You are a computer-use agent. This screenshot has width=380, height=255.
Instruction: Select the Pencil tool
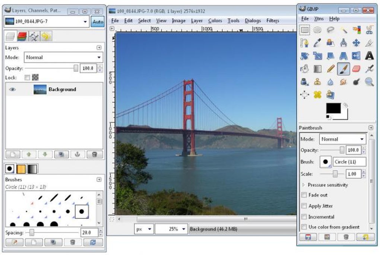[x=330, y=69]
